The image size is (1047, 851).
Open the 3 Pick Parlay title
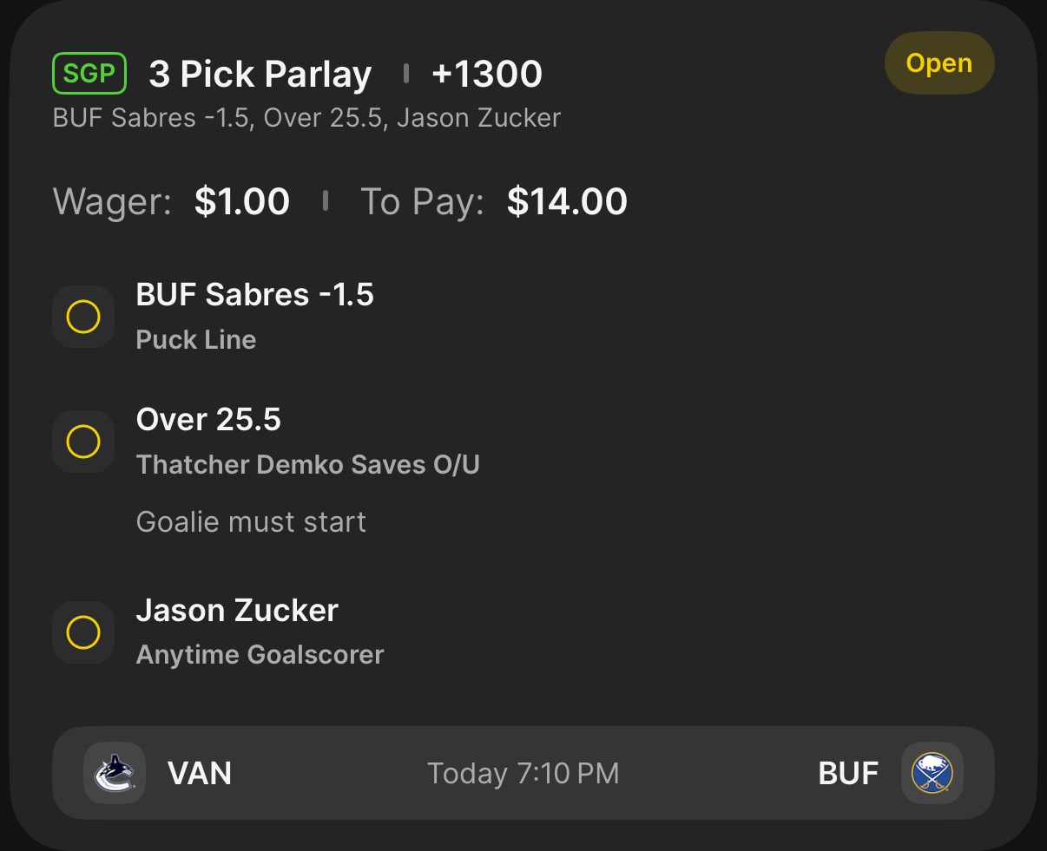coord(260,75)
